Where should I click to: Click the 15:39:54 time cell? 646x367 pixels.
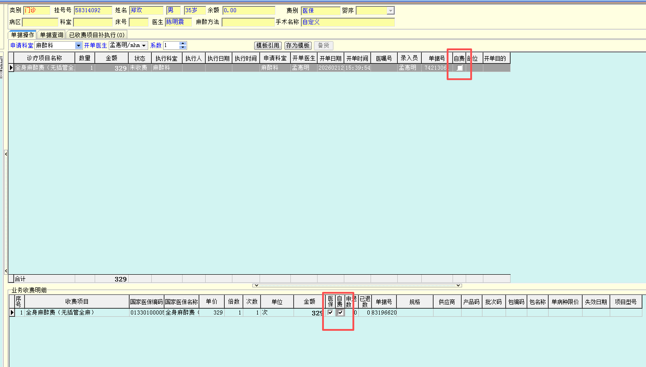coord(357,68)
